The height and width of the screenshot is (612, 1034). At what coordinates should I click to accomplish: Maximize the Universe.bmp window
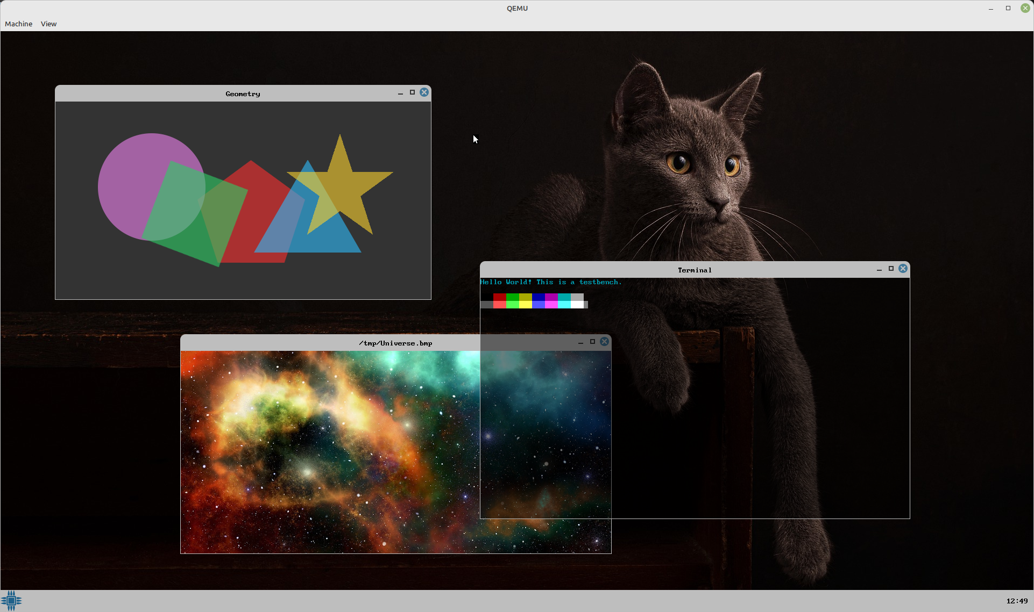[592, 342]
